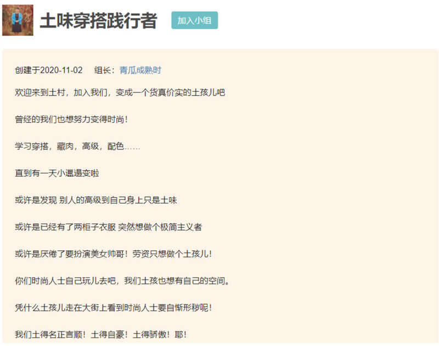Image resolution: width=439 pixels, height=346 pixels.
Task: Click the word 极简主义者 in the description
Action: pyautogui.click(x=186, y=227)
